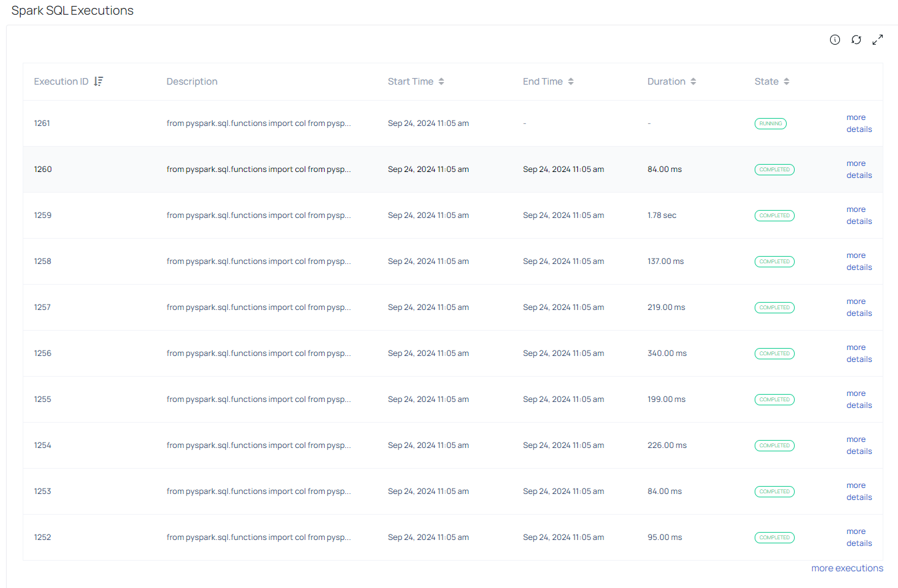This screenshot has width=898, height=588.
Task: Open more details for execution 1260
Action: 859,169
